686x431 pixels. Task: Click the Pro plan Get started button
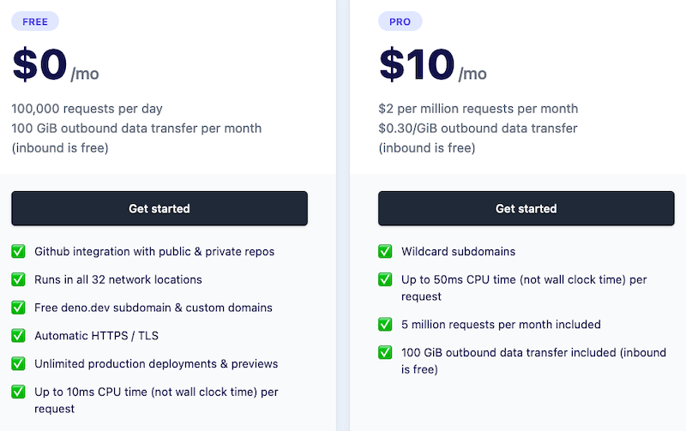pyautogui.click(x=526, y=208)
